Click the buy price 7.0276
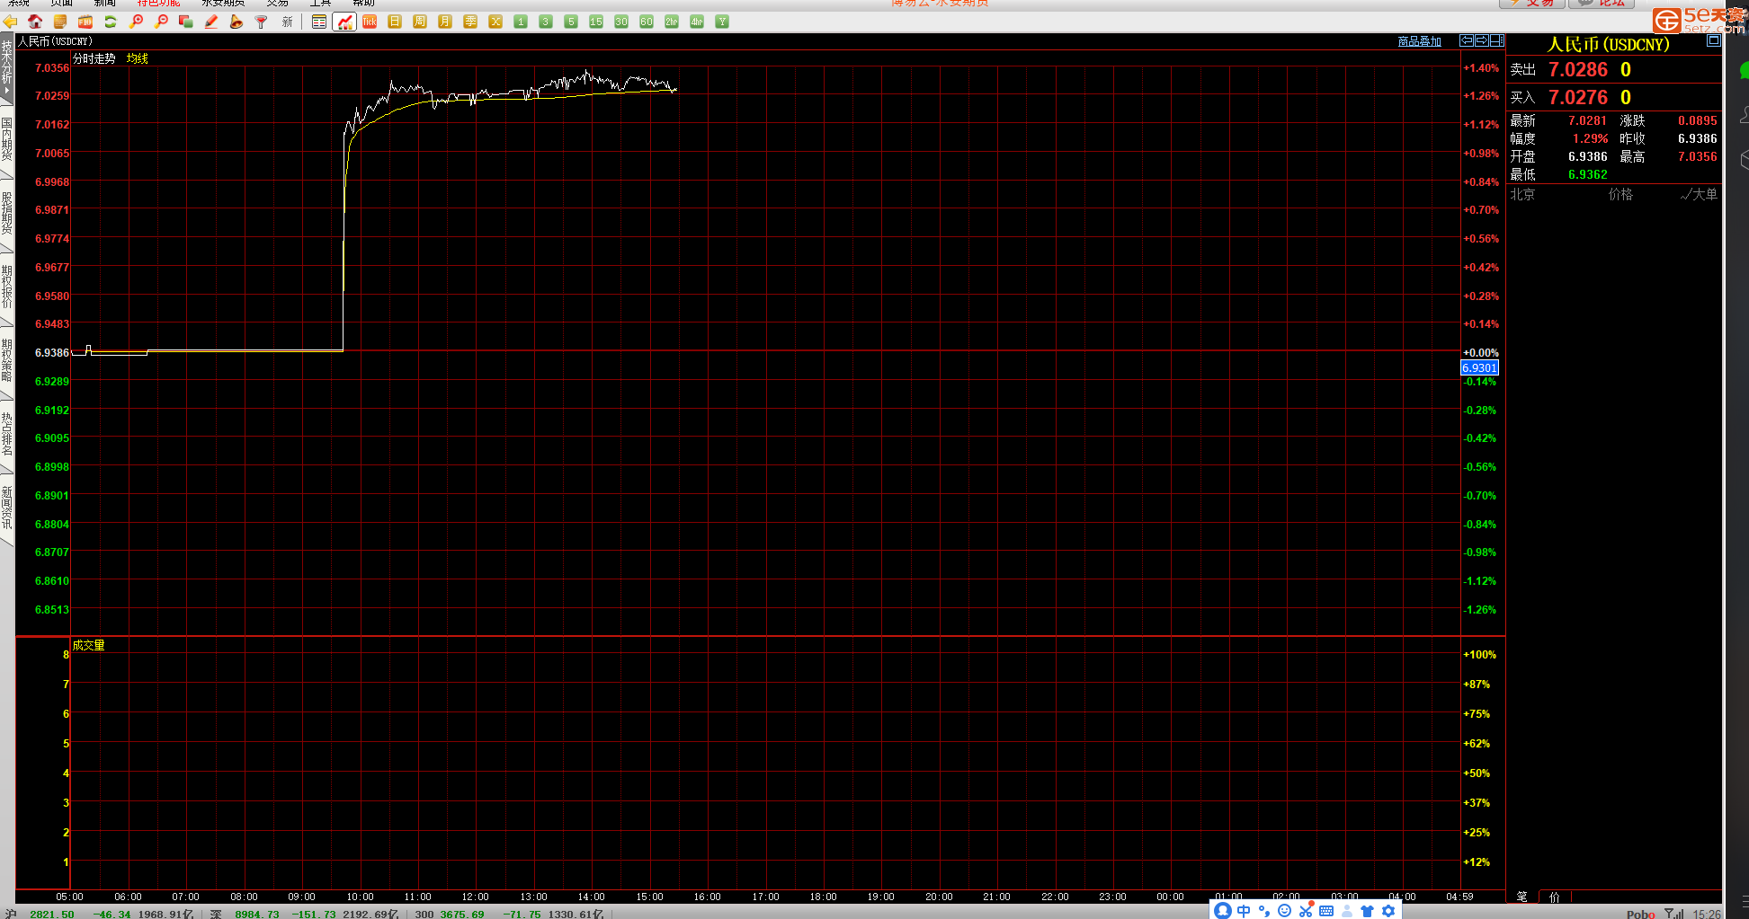 pyautogui.click(x=1578, y=97)
